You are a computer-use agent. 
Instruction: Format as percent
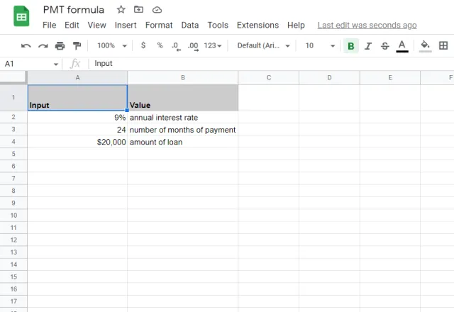click(x=160, y=45)
